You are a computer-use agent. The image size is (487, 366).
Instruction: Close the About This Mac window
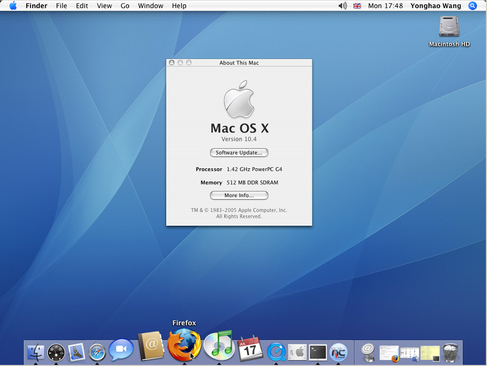(x=171, y=62)
